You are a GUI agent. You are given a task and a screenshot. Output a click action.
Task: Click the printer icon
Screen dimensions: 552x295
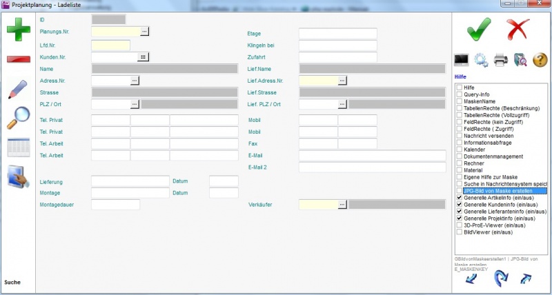(x=500, y=61)
